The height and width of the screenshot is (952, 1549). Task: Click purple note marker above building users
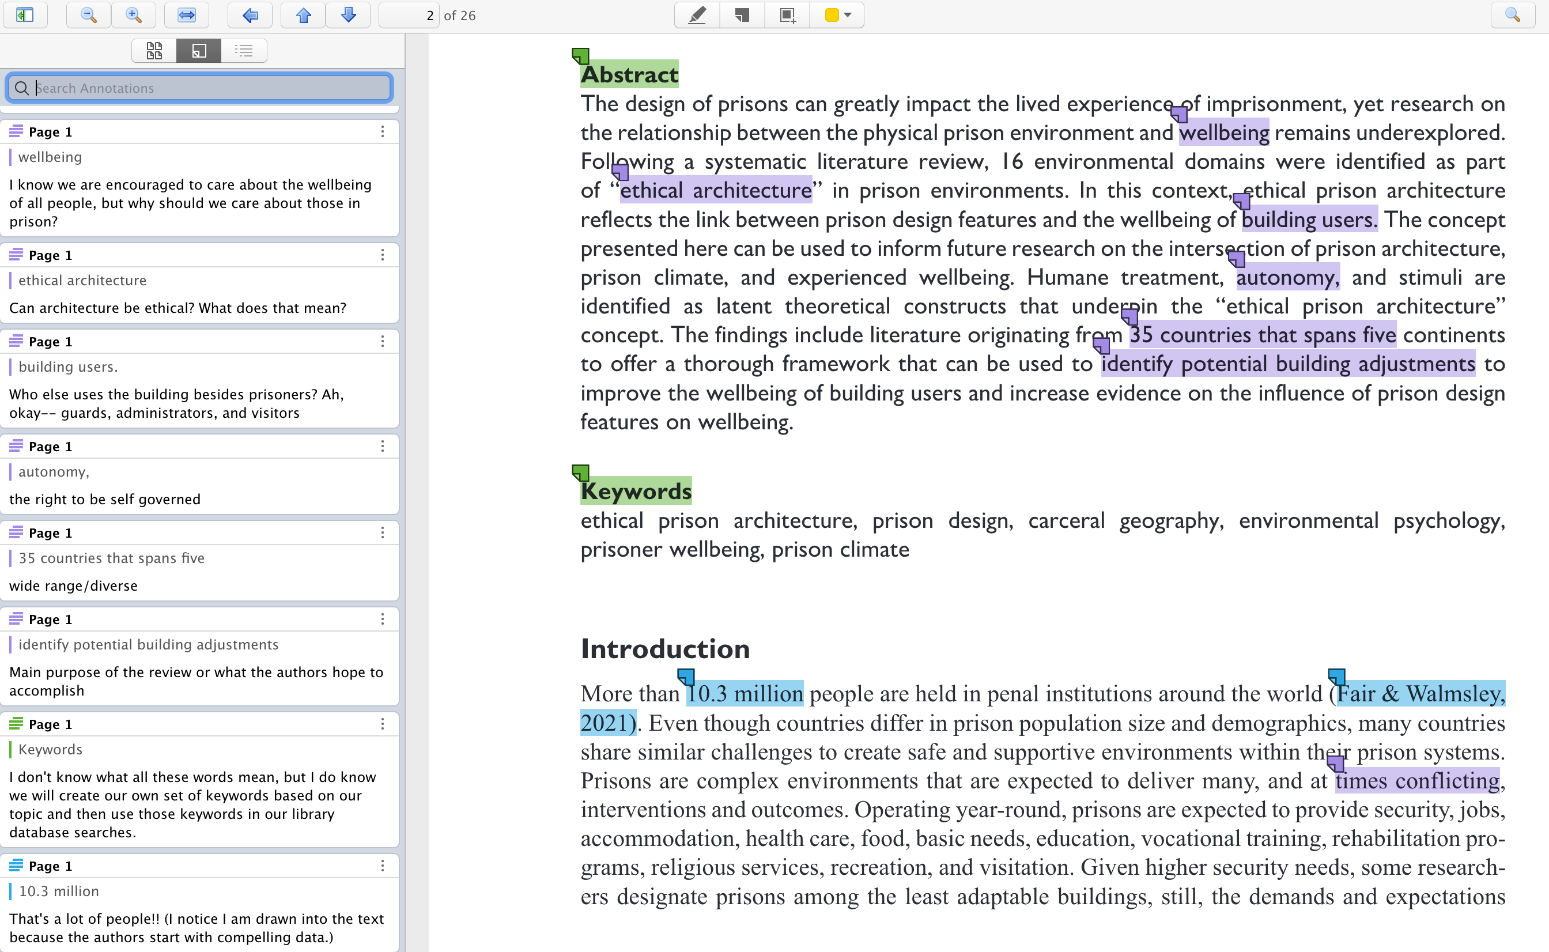(x=1241, y=201)
